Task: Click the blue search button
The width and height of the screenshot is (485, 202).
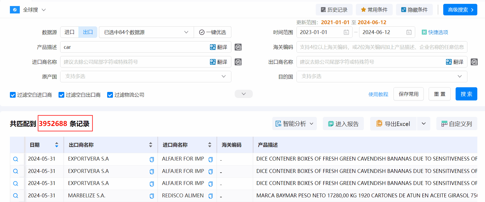Action: [x=466, y=94]
